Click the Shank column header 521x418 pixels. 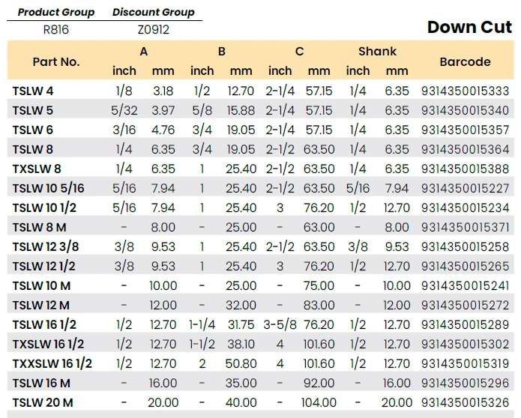[377, 52]
